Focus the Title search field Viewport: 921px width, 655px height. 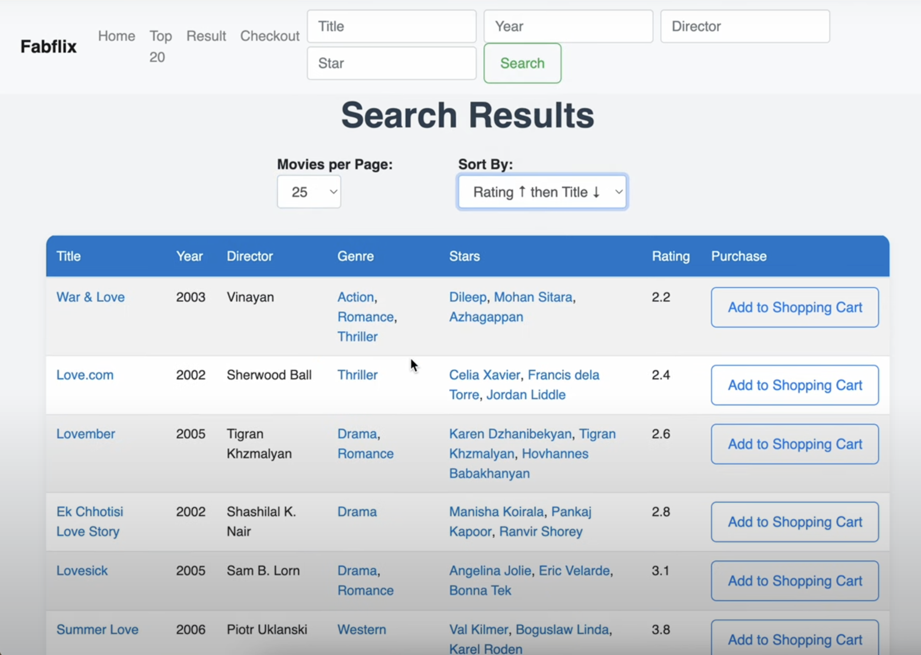392,26
